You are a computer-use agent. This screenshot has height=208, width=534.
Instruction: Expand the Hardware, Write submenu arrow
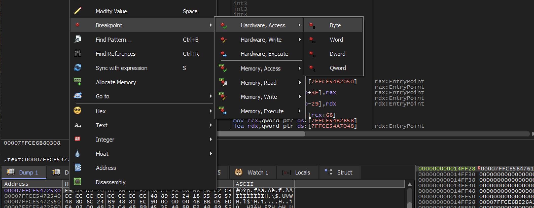(x=299, y=39)
